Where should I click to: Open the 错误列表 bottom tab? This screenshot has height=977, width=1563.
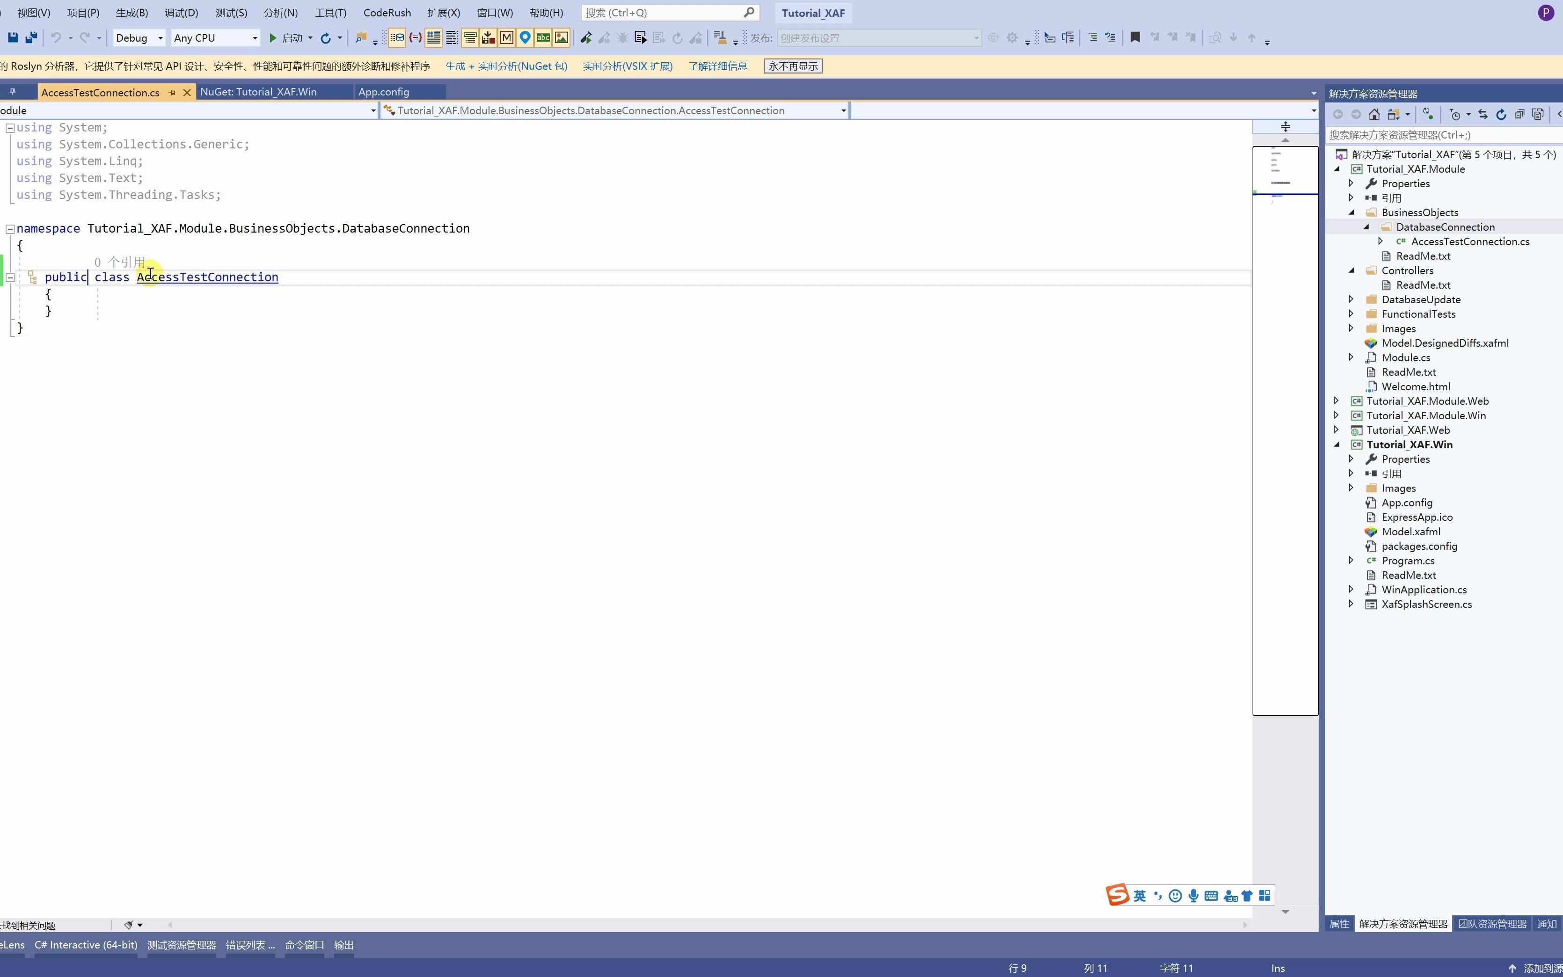coord(250,945)
